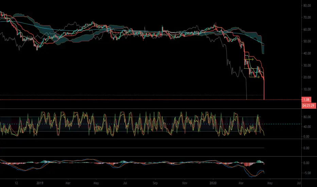Click the Nov label on time axis
Viewport: 317px width, 187px height.
tap(185, 183)
